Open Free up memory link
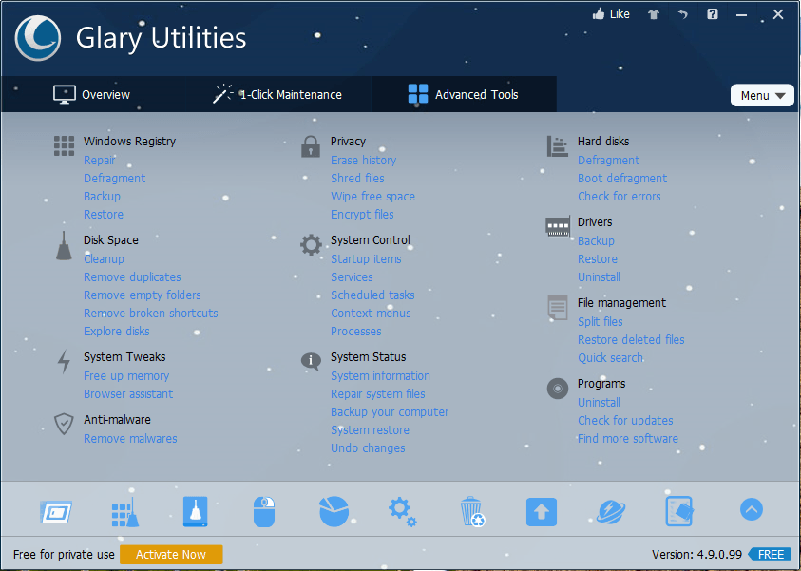801x571 pixels. [x=126, y=376]
